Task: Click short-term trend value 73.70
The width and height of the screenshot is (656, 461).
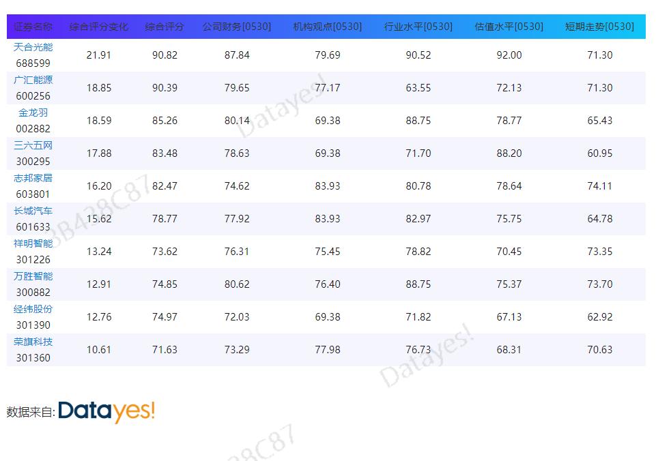Action: 599,284
